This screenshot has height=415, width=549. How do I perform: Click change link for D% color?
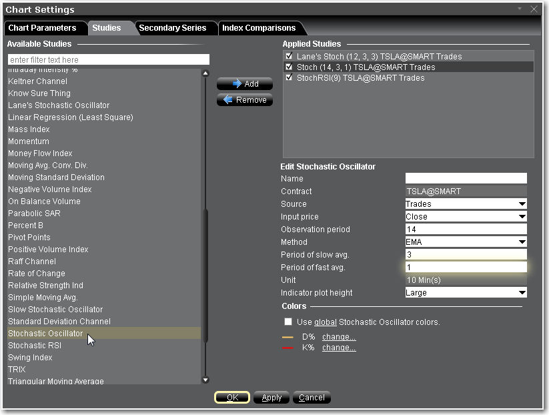[x=339, y=337]
